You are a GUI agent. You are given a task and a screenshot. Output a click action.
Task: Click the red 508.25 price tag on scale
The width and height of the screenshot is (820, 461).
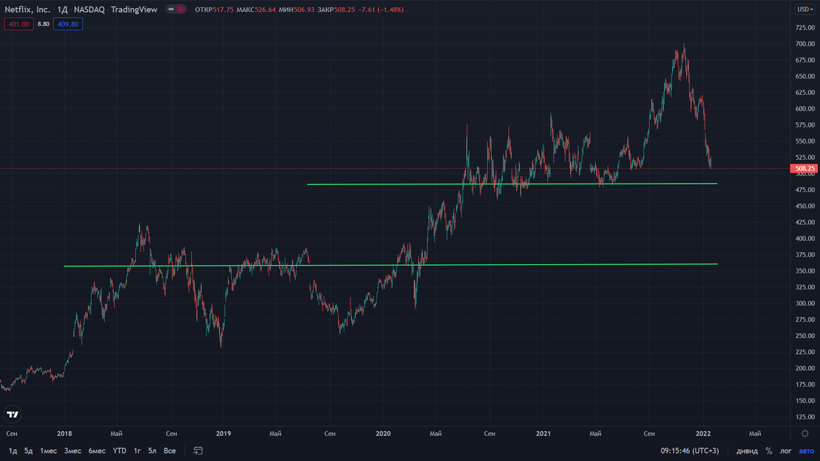[804, 168]
